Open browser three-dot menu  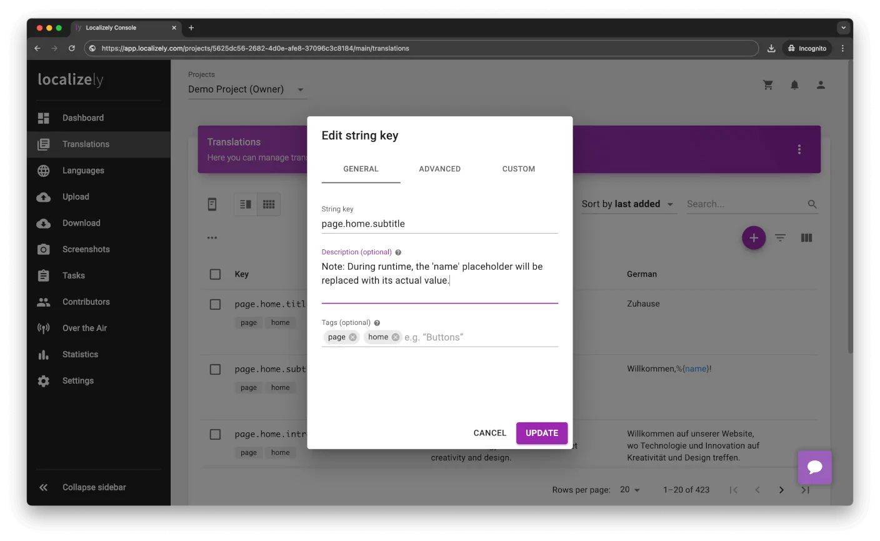pos(842,48)
